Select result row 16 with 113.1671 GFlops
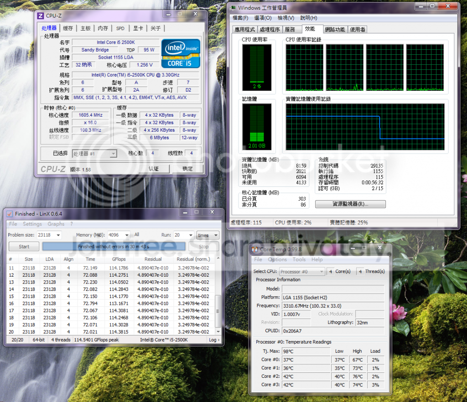 tap(110, 304)
